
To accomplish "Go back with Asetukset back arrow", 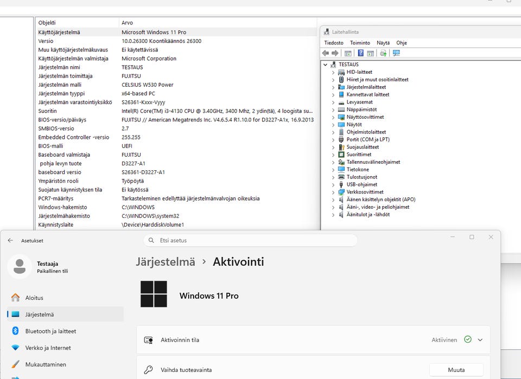I will click(10, 240).
